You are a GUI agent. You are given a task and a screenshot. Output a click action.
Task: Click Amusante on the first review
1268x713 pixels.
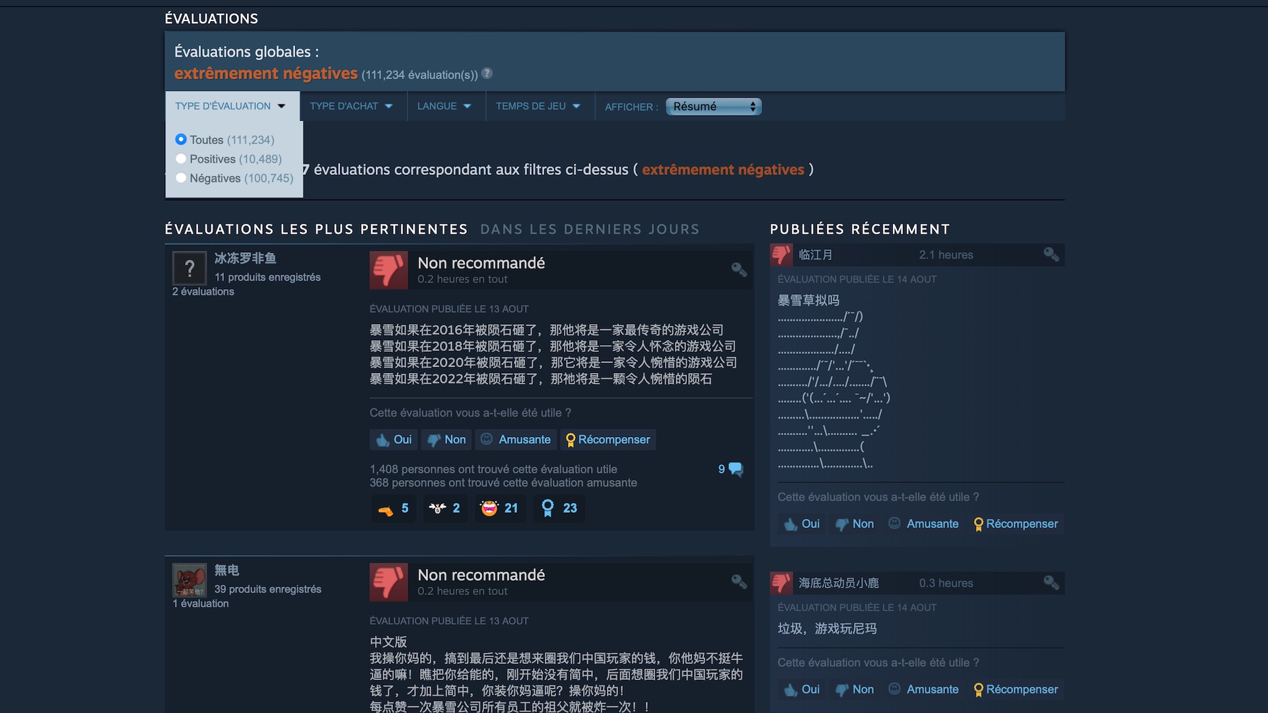coord(515,440)
